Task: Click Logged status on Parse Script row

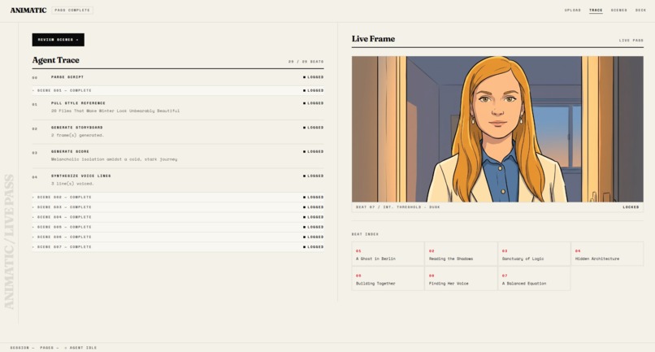Action: tap(314, 77)
